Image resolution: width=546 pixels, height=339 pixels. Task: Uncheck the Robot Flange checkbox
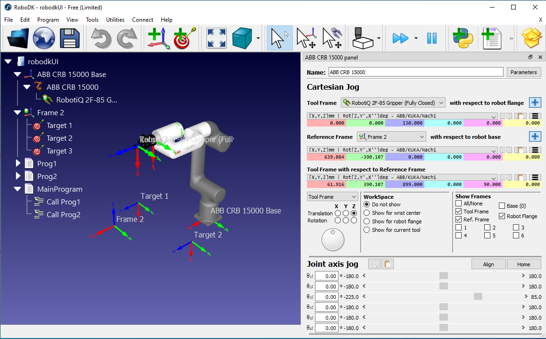point(502,216)
